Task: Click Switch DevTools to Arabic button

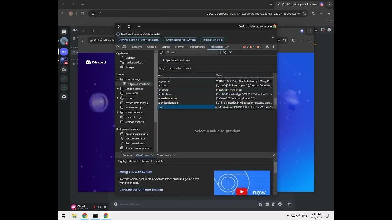Action: (181, 40)
